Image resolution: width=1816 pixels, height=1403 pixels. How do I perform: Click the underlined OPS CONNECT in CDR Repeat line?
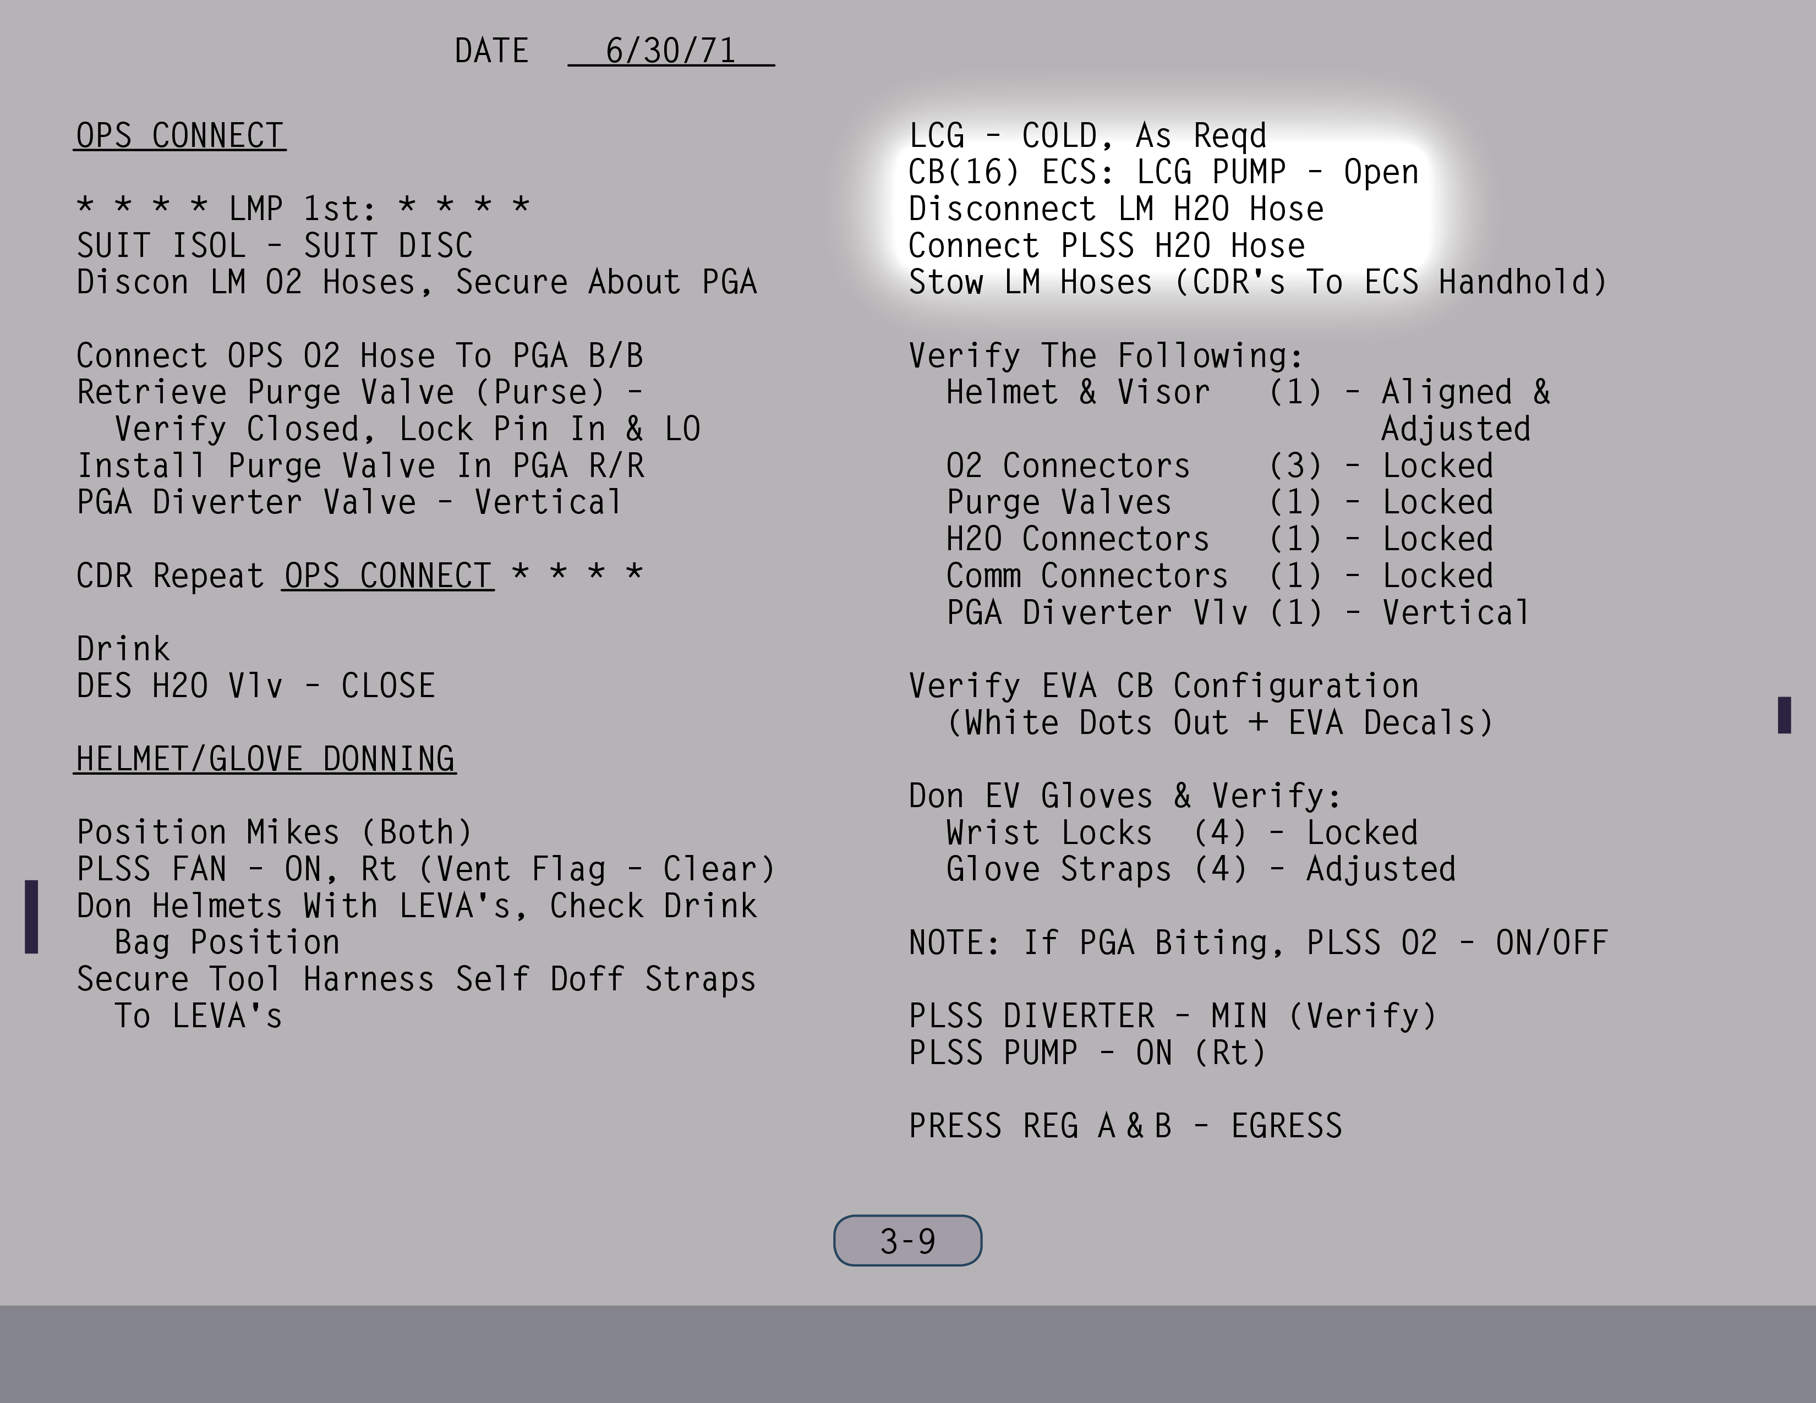(x=387, y=576)
